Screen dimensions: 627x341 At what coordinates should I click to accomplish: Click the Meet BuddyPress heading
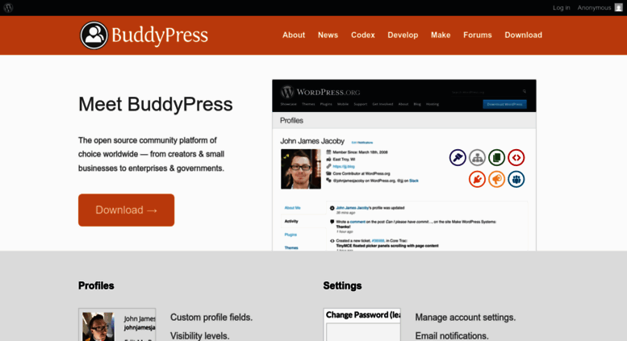click(x=155, y=104)
